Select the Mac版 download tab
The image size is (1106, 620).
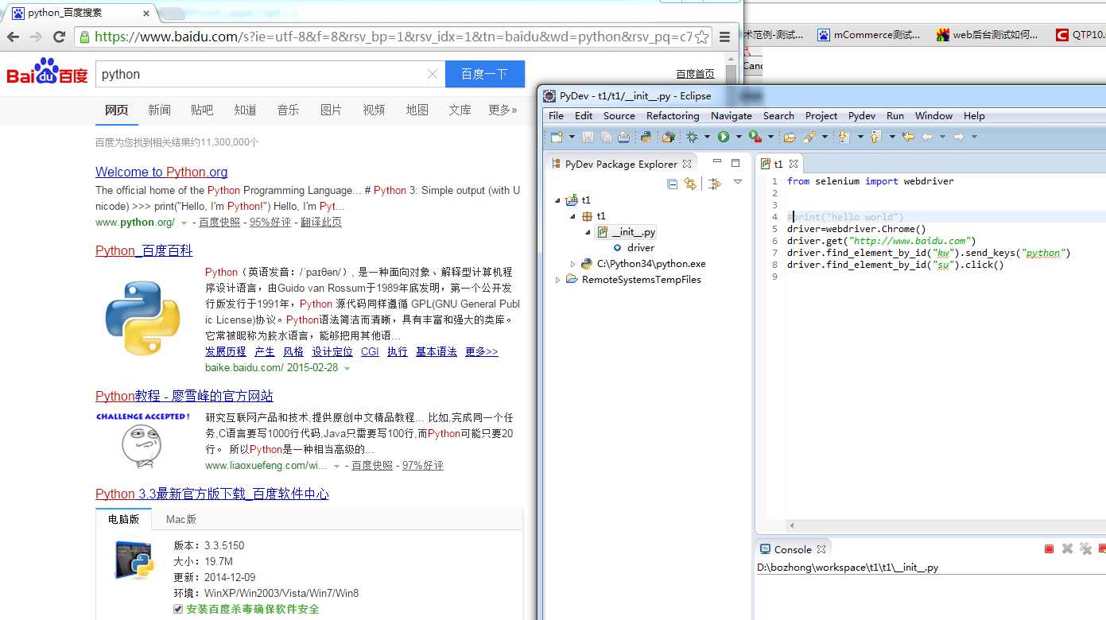181,519
